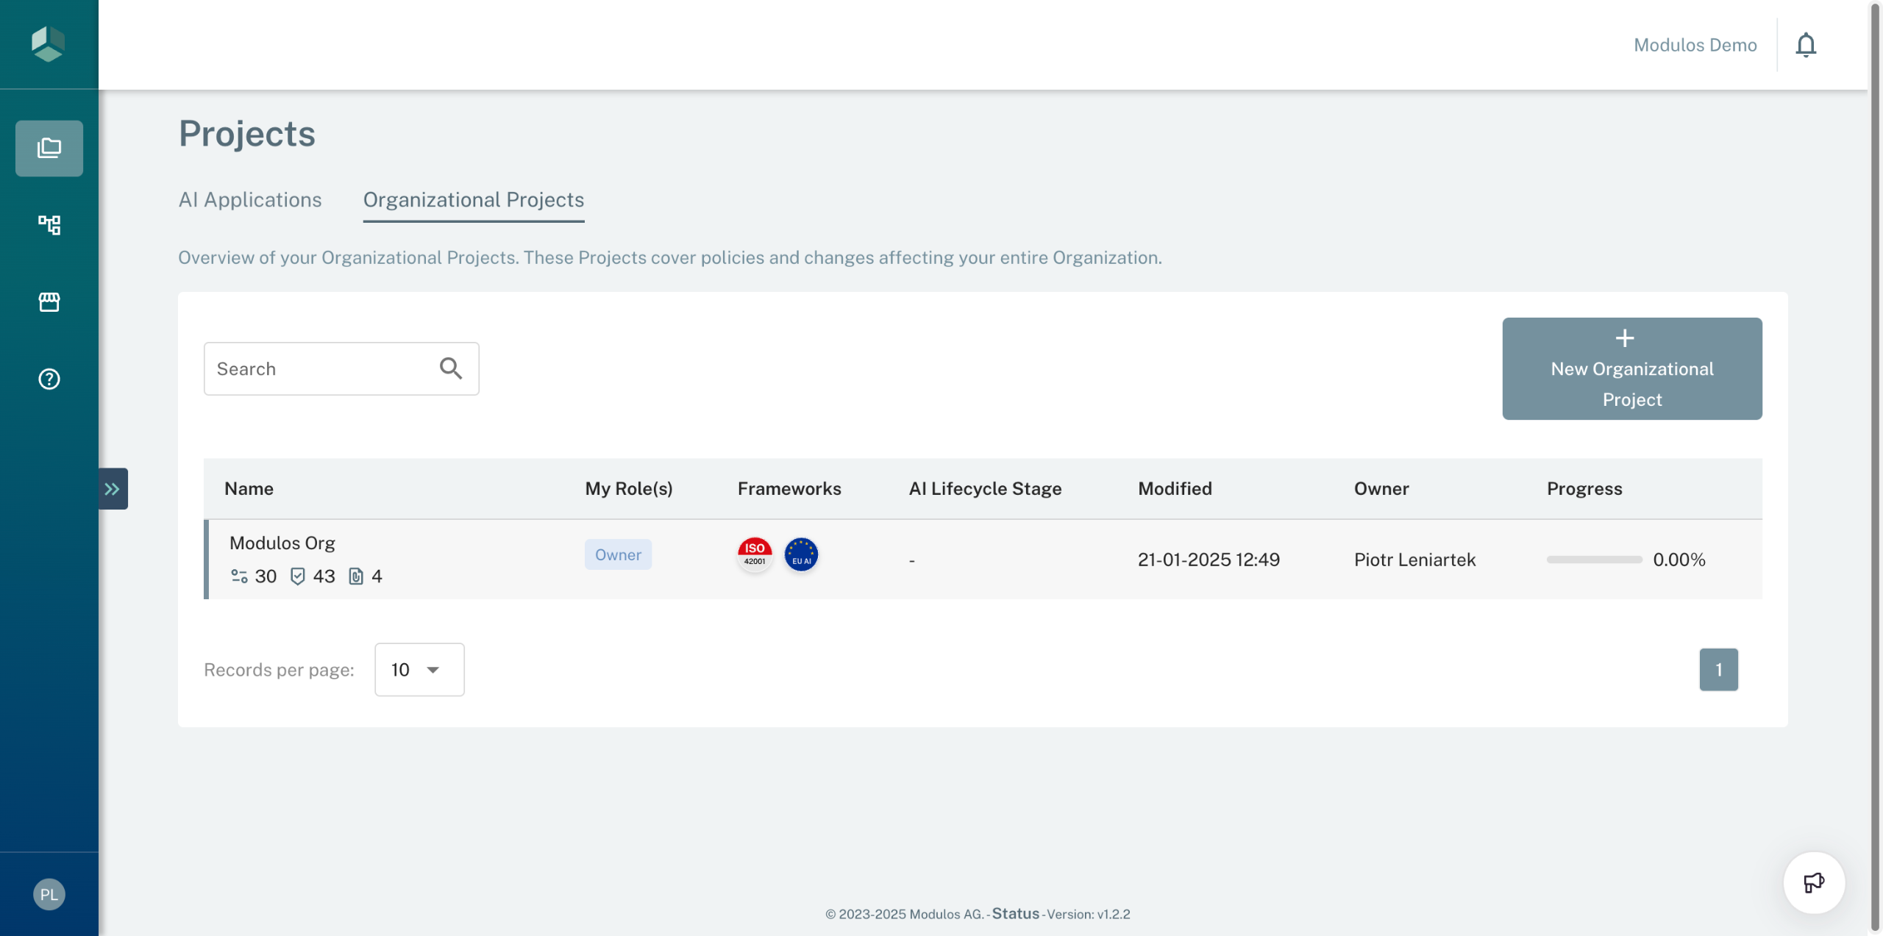Open the records per page dropdown

point(419,669)
